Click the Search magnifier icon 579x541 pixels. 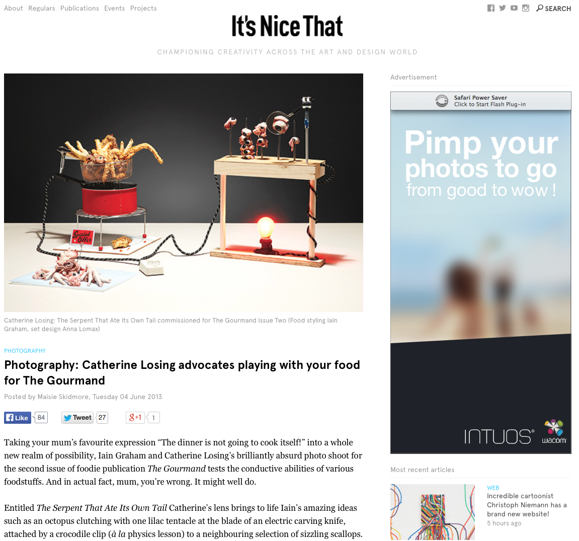539,8
